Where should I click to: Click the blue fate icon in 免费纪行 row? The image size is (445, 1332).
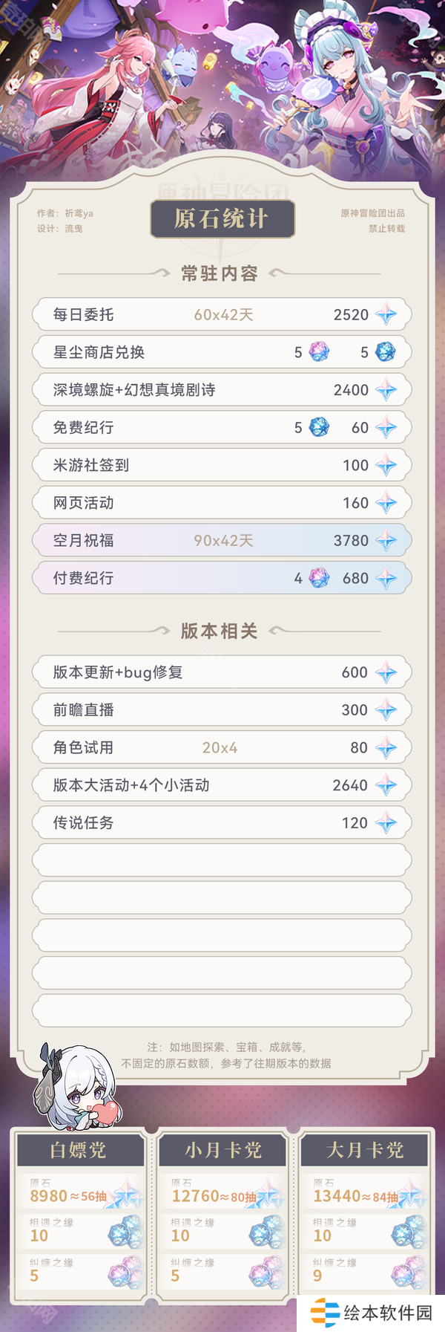pos(319,427)
